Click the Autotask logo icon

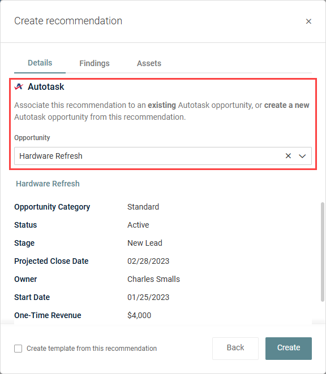pos(19,86)
